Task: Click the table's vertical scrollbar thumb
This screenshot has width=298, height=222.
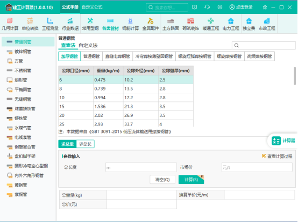Action: [x=295, y=76]
